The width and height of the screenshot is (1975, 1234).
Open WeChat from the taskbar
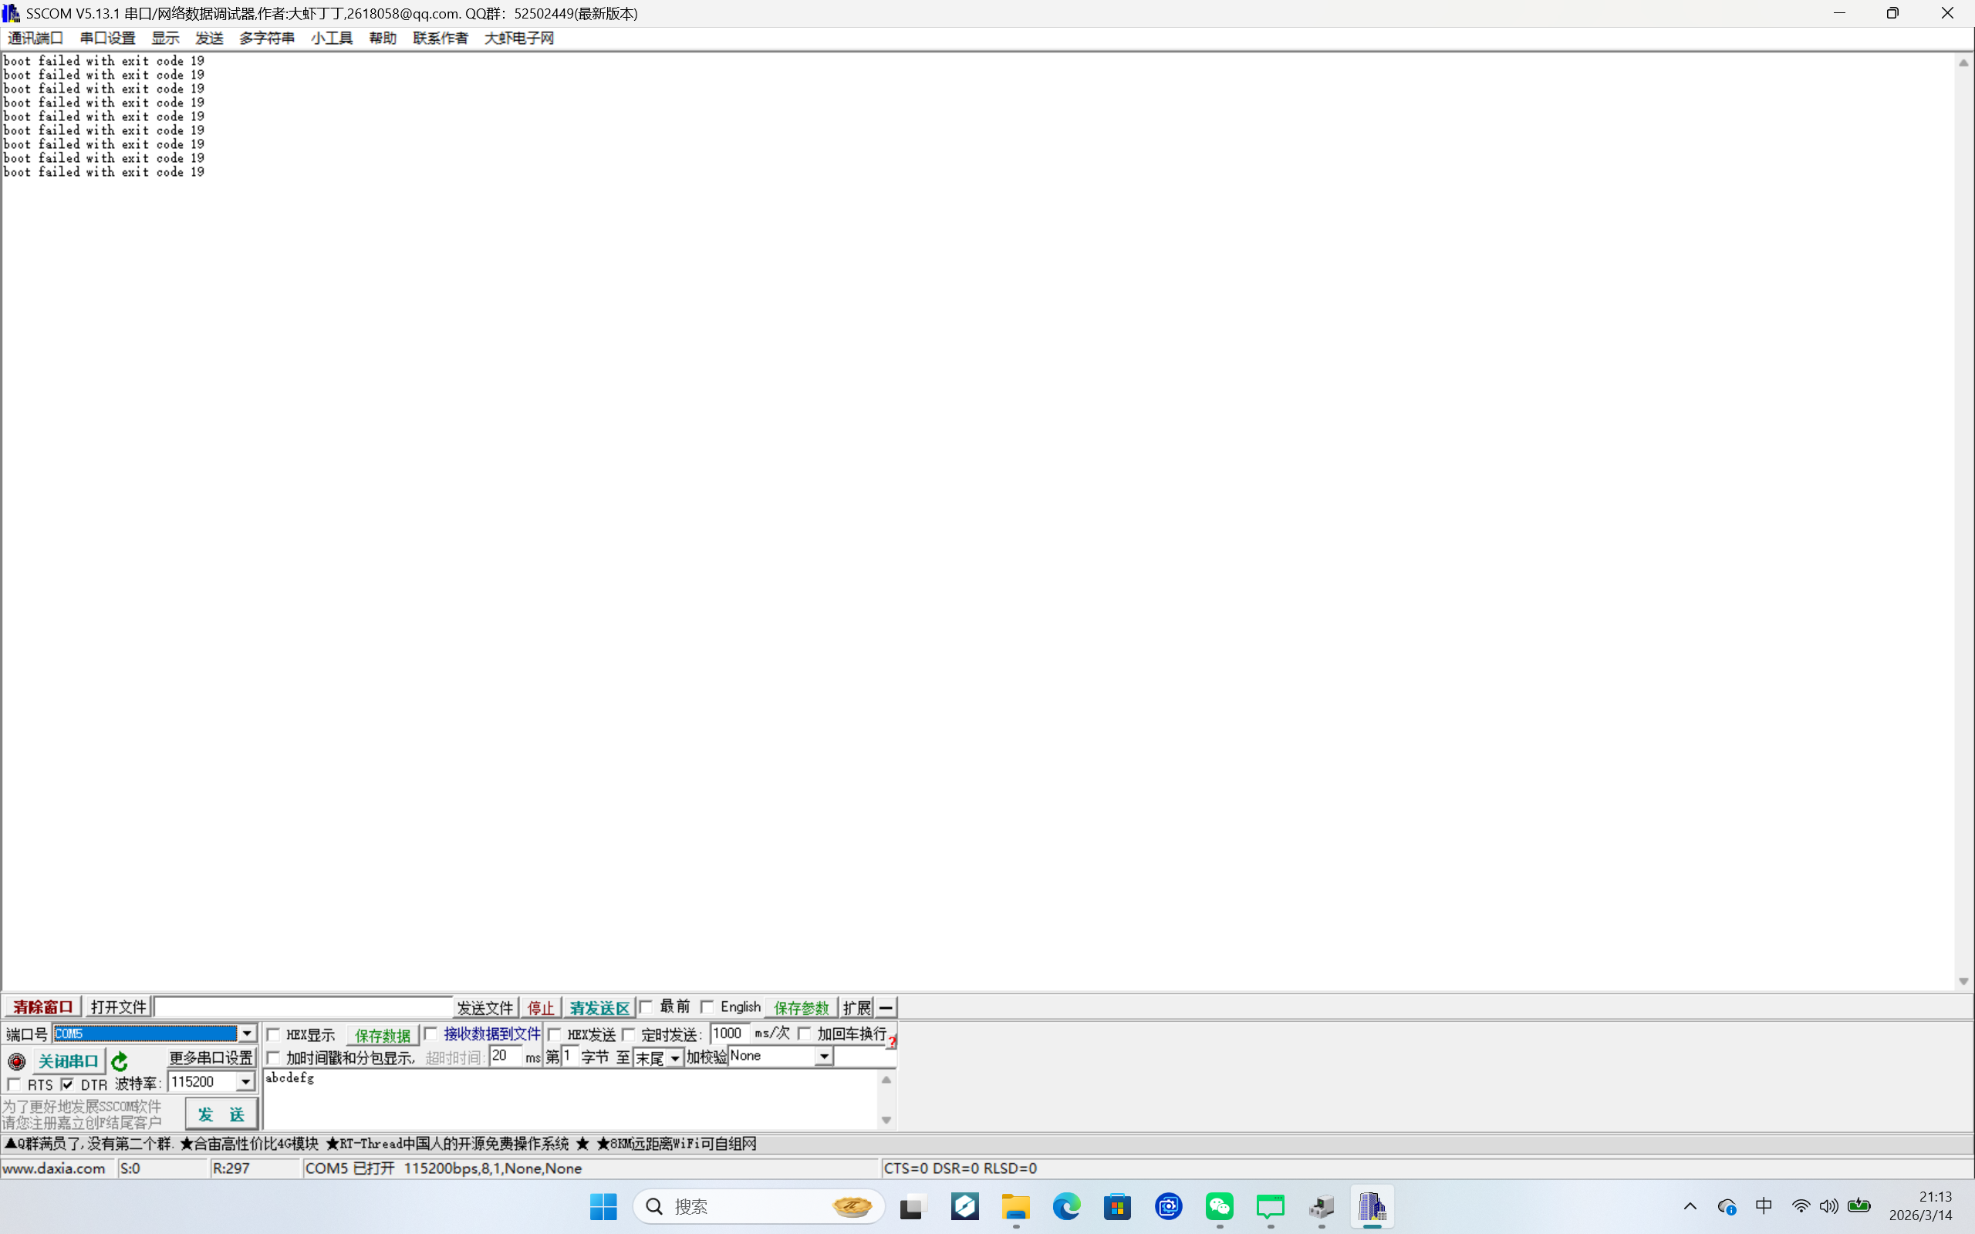click(x=1219, y=1206)
